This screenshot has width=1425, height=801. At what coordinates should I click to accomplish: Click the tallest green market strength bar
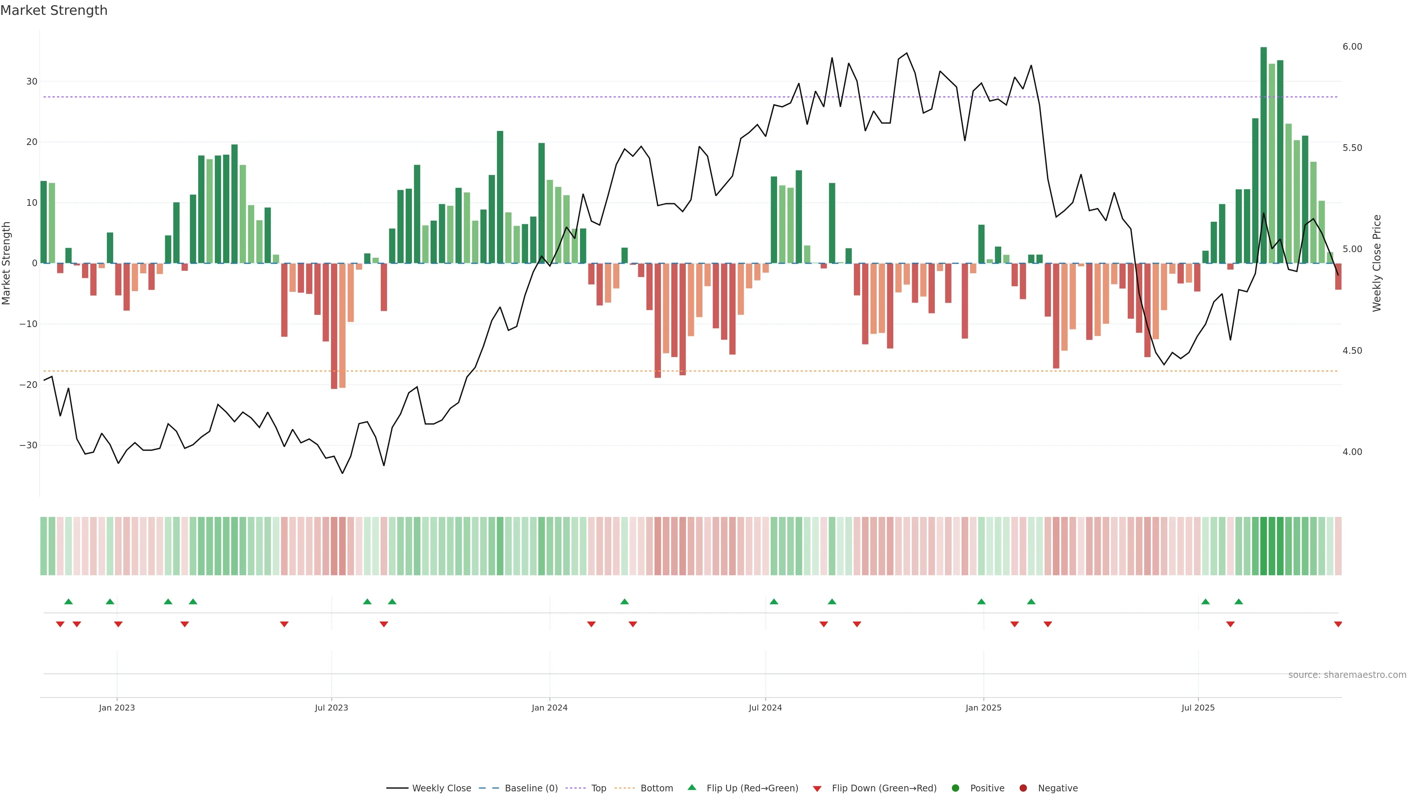coord(1264,155)
